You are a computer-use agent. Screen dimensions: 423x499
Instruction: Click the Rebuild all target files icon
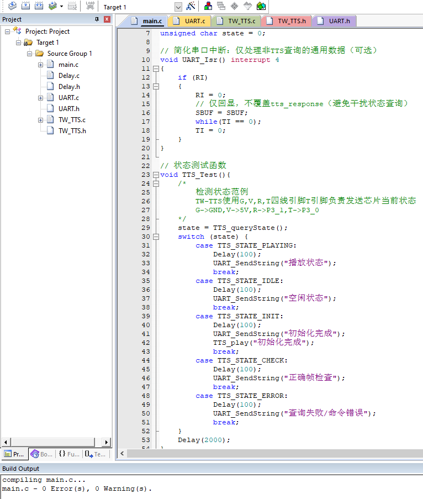[39, 6]
